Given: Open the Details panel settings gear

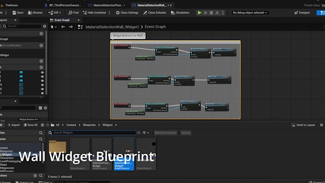Looking at the screenshot, I should 45,108.
